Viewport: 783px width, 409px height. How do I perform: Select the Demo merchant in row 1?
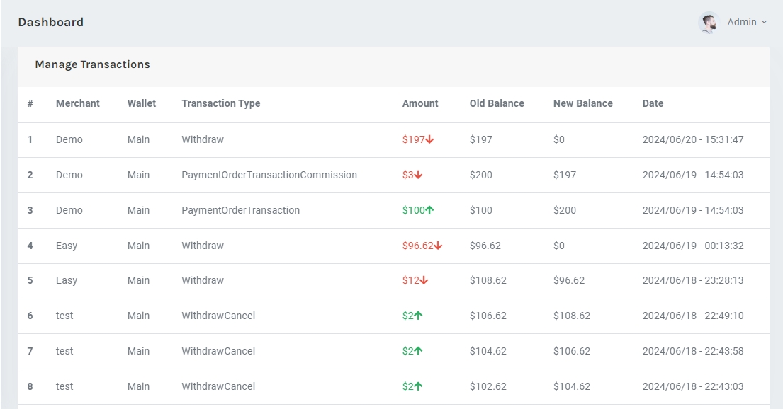[x=69, y=140]
